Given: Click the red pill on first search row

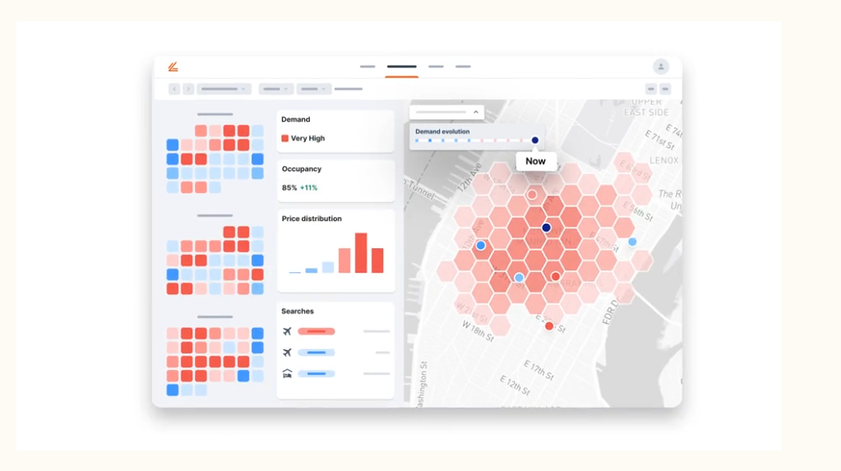Looking at the screenshot, I should pos(317,331).
